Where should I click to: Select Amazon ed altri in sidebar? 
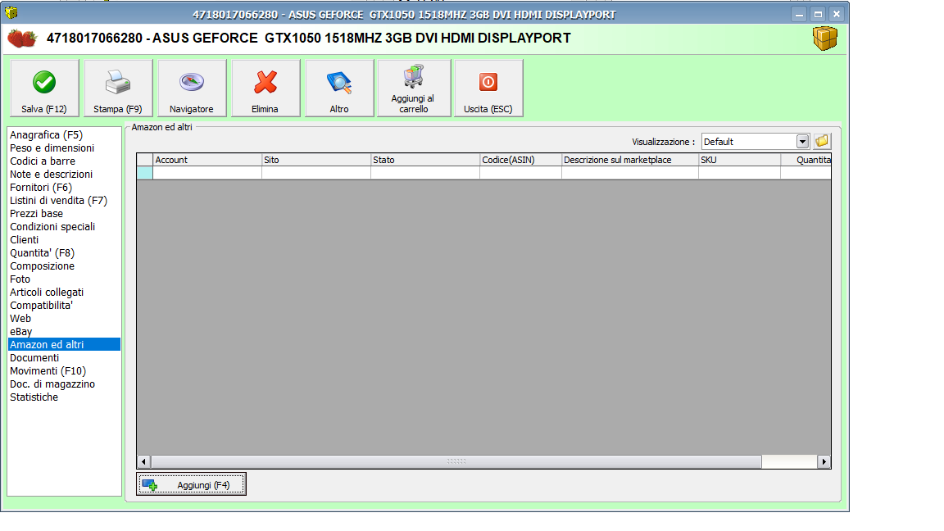[x=64, y=344]
